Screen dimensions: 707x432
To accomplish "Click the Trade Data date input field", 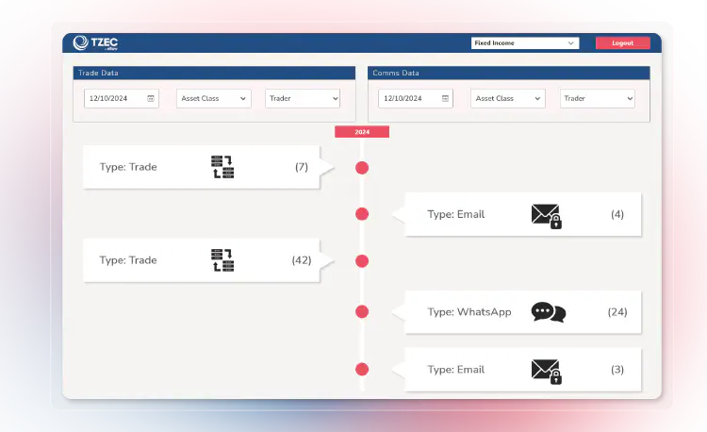I will click(x=113, y=98).
